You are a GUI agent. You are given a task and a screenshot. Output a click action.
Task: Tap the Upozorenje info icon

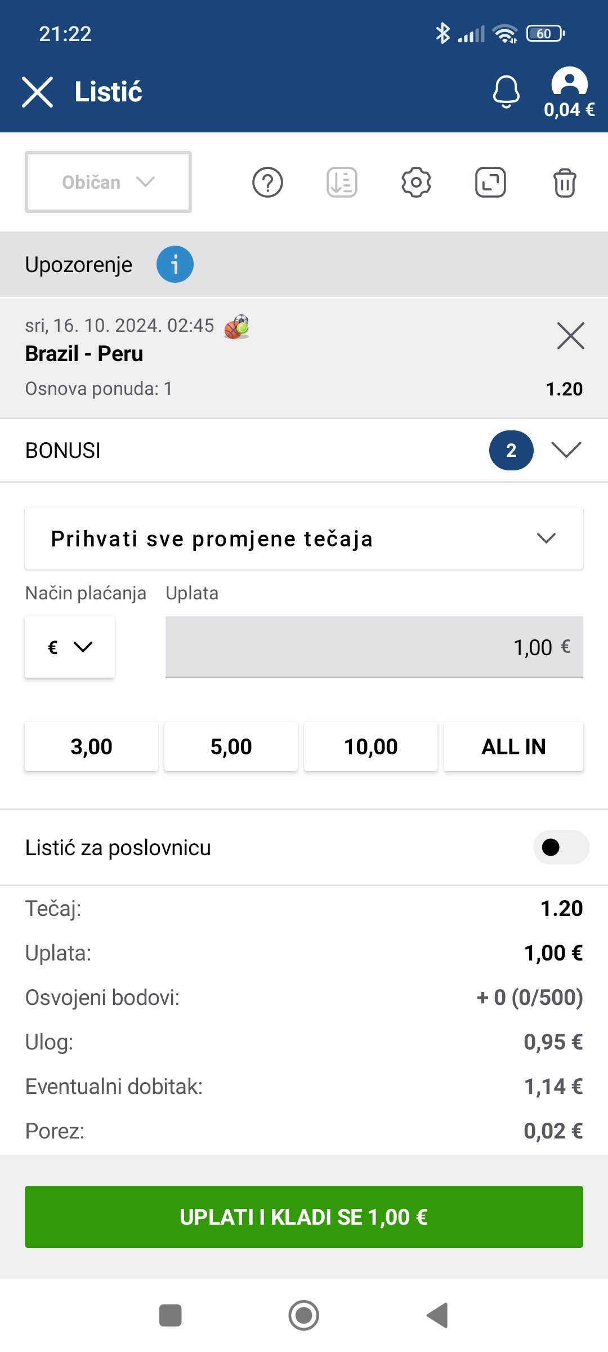(x=175, y=264)
